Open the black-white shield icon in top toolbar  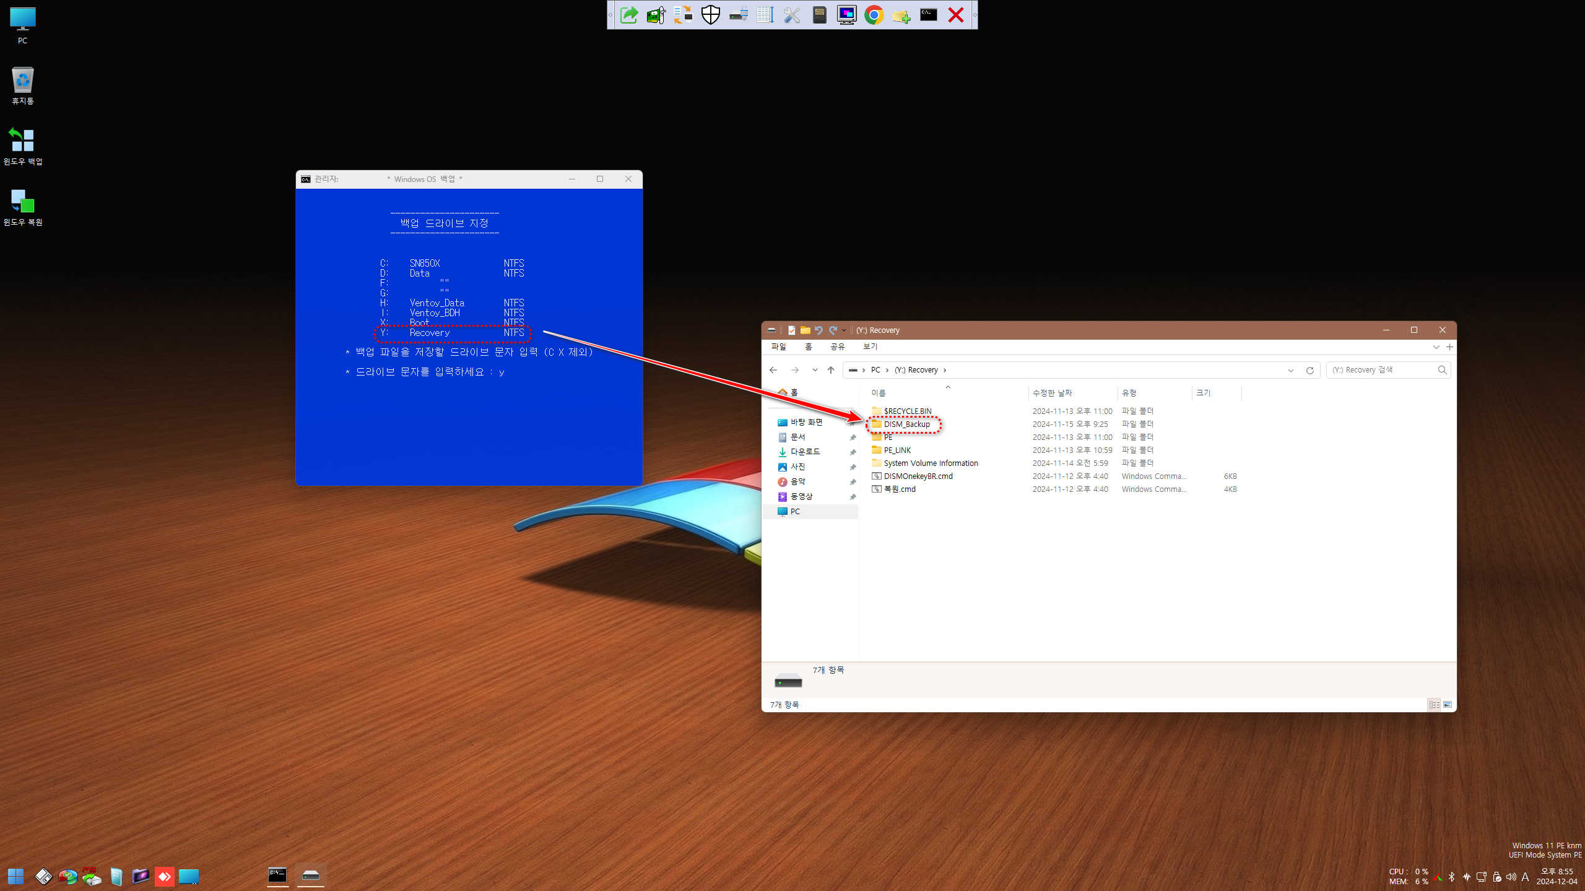point(711,15)
